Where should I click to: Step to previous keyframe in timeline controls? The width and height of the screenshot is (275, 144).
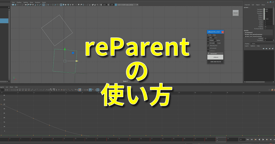(x=255, y=139)
